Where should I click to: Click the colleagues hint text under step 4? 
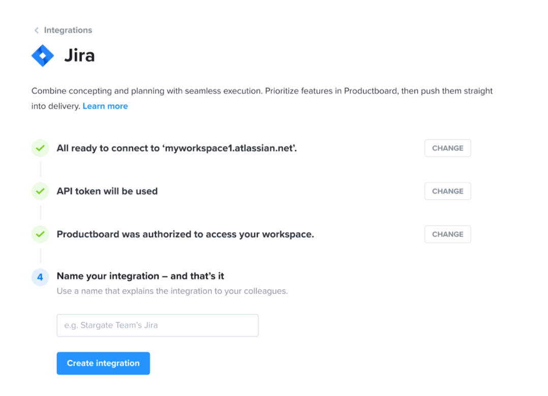tap(172, 291)
